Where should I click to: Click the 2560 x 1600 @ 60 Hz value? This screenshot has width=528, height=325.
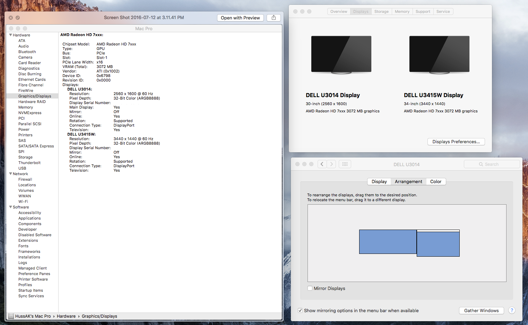click(133, 94)
